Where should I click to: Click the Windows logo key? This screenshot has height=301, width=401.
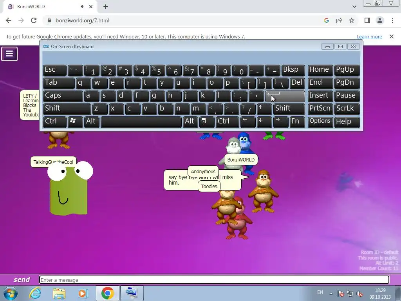tap(75, 122)
